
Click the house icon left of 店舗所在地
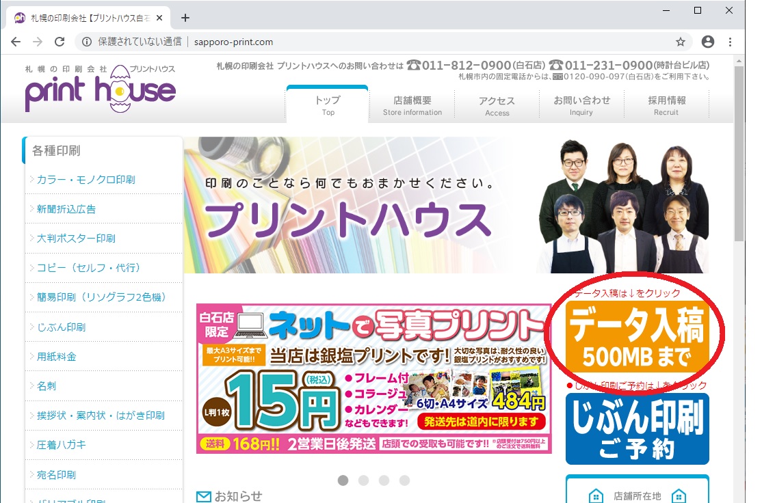[596, 496]
